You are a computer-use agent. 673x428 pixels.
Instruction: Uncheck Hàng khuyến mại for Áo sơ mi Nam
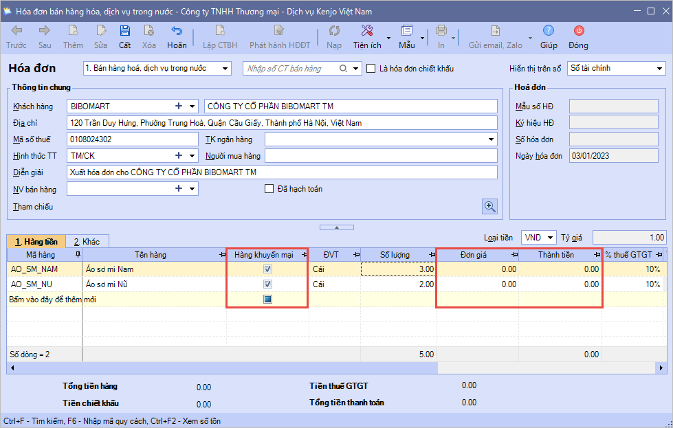point(267,269)
